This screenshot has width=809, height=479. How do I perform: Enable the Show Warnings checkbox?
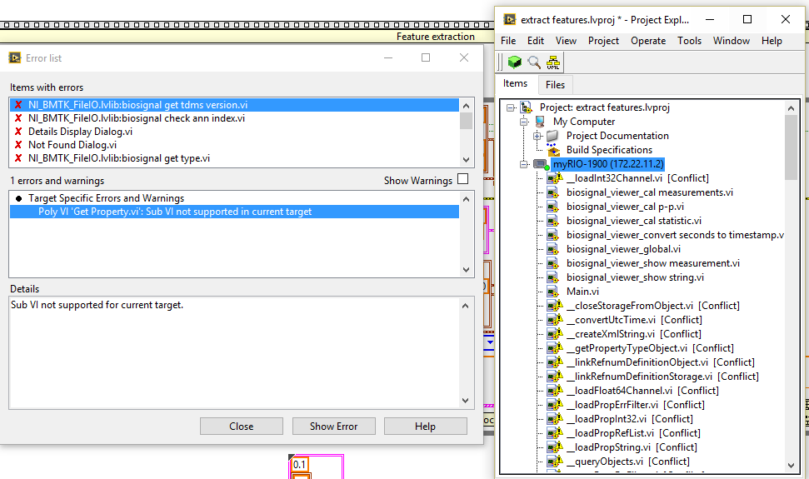(462, 179)
